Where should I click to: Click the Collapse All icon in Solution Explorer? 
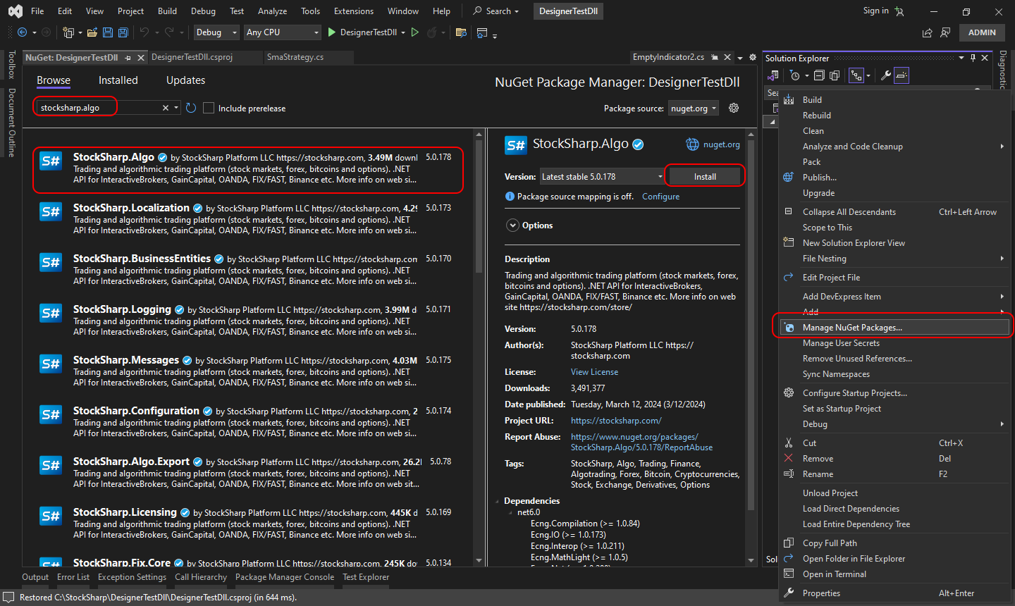(x=819, y=75)
